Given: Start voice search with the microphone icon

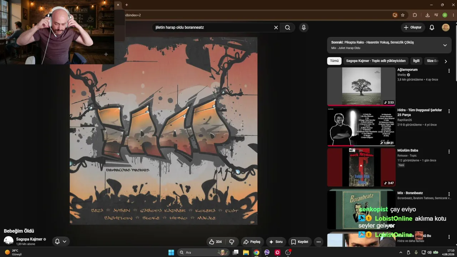Looking at the screenshot, I should coord(303,27).
